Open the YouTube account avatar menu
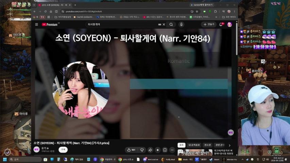Screen dimensions: 290x163 click(229, 24)
